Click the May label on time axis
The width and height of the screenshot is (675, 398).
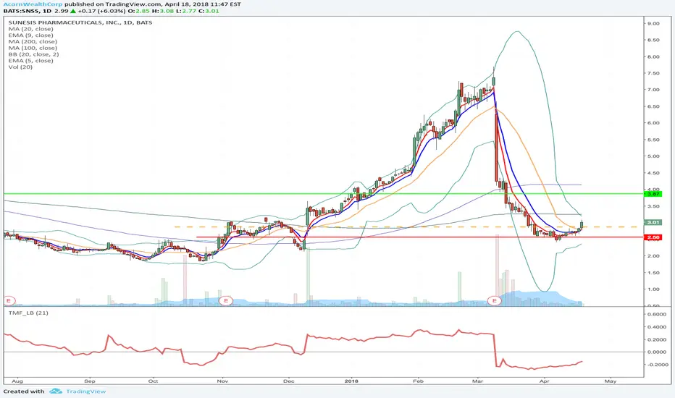[610, 381]
